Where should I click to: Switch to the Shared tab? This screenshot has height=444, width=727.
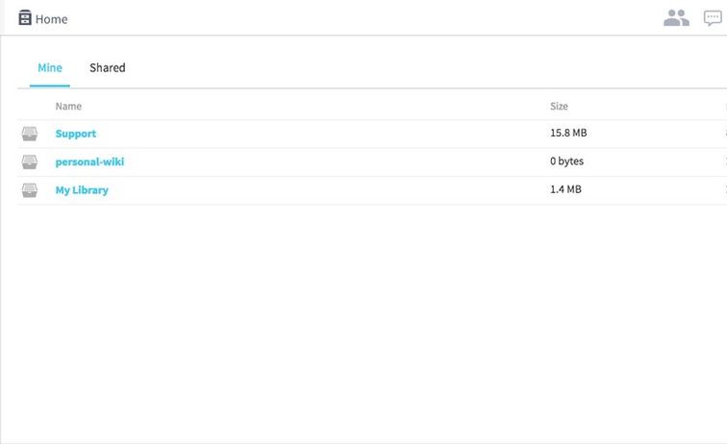[x=108, y=68]
